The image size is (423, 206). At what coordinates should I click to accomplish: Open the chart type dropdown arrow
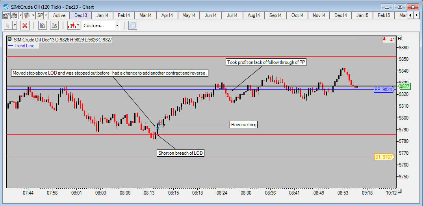tap(78, 26)
